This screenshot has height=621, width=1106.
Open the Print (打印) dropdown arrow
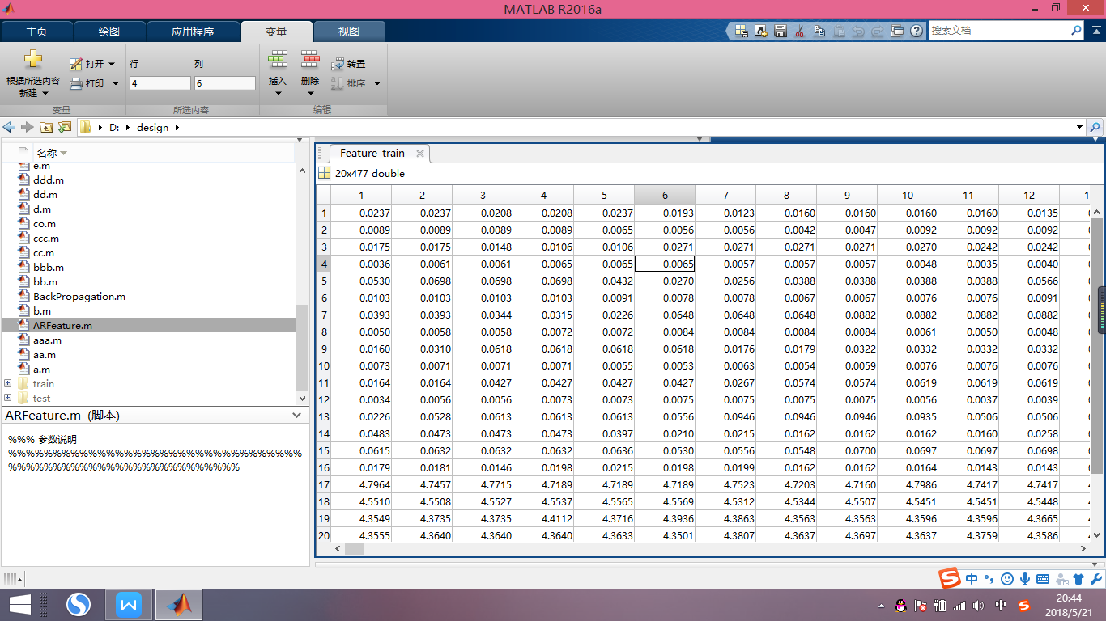tap(116, 83)
